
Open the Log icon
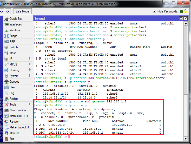(6, 93)
